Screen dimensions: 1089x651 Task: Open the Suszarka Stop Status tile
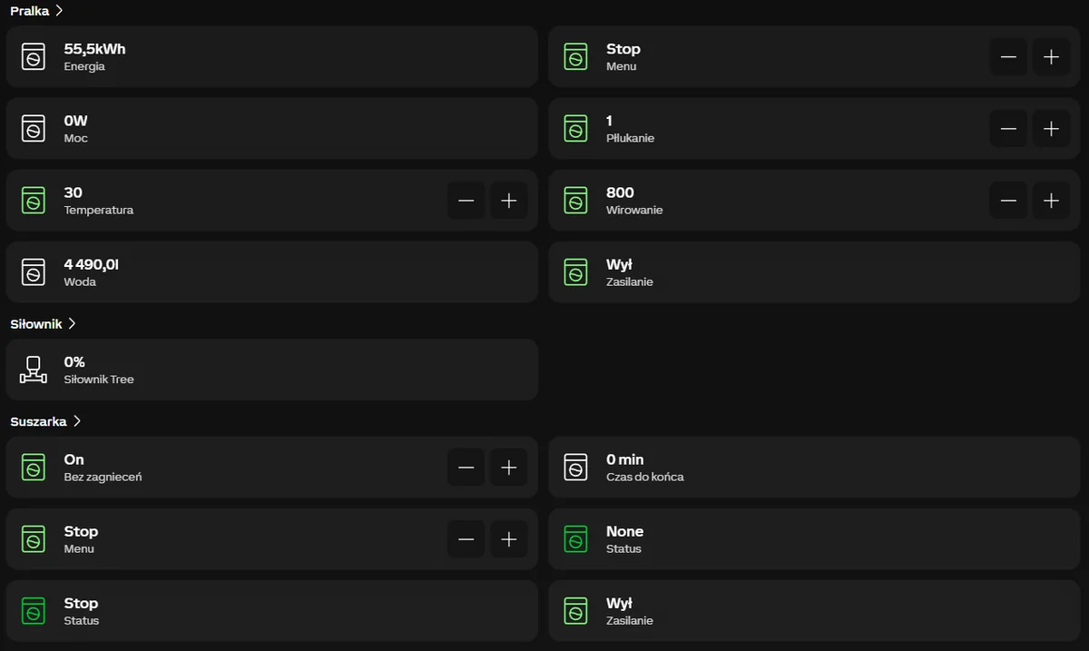(x=272, y=611)
